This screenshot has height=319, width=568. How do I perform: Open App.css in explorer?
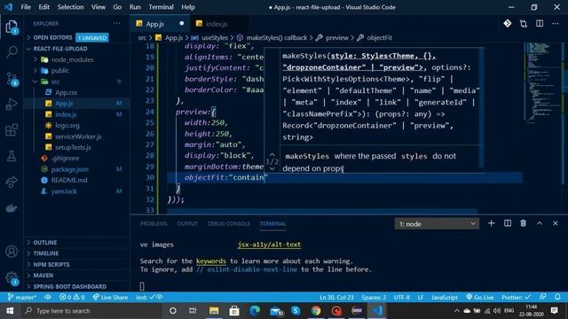[x=66, y=92]
